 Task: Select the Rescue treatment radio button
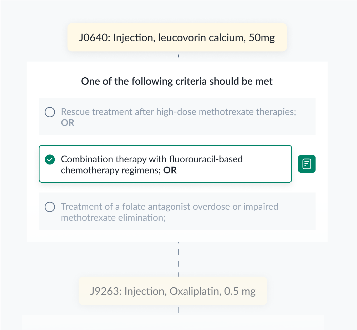pos(50,112)
